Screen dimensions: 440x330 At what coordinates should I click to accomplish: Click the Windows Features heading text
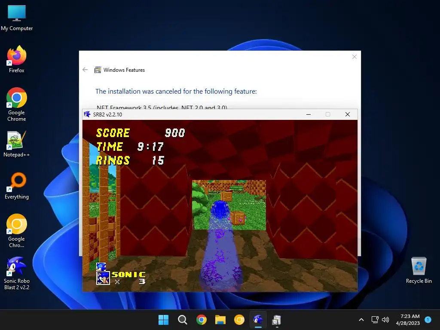[124, 70]
